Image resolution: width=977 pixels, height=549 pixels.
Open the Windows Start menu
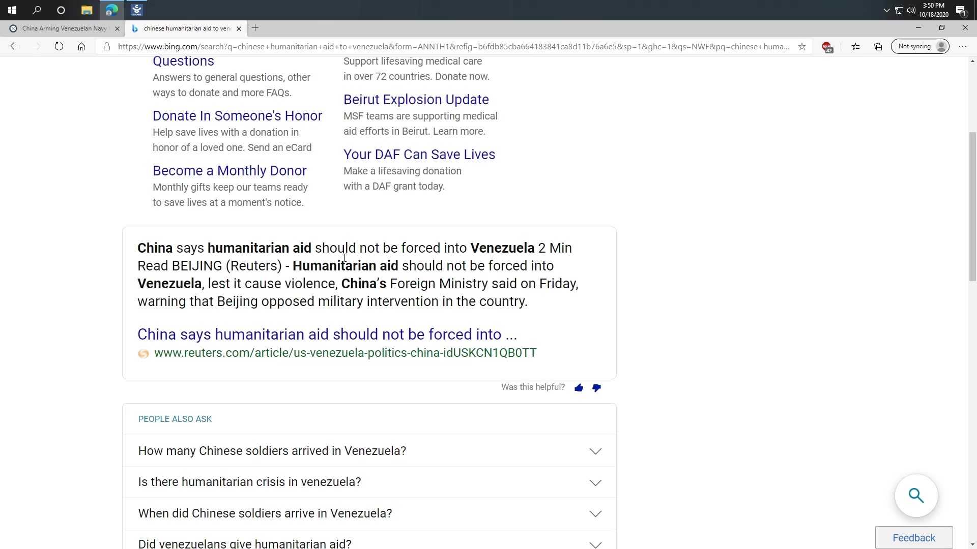pyautogui.click(x=12, y=10)
